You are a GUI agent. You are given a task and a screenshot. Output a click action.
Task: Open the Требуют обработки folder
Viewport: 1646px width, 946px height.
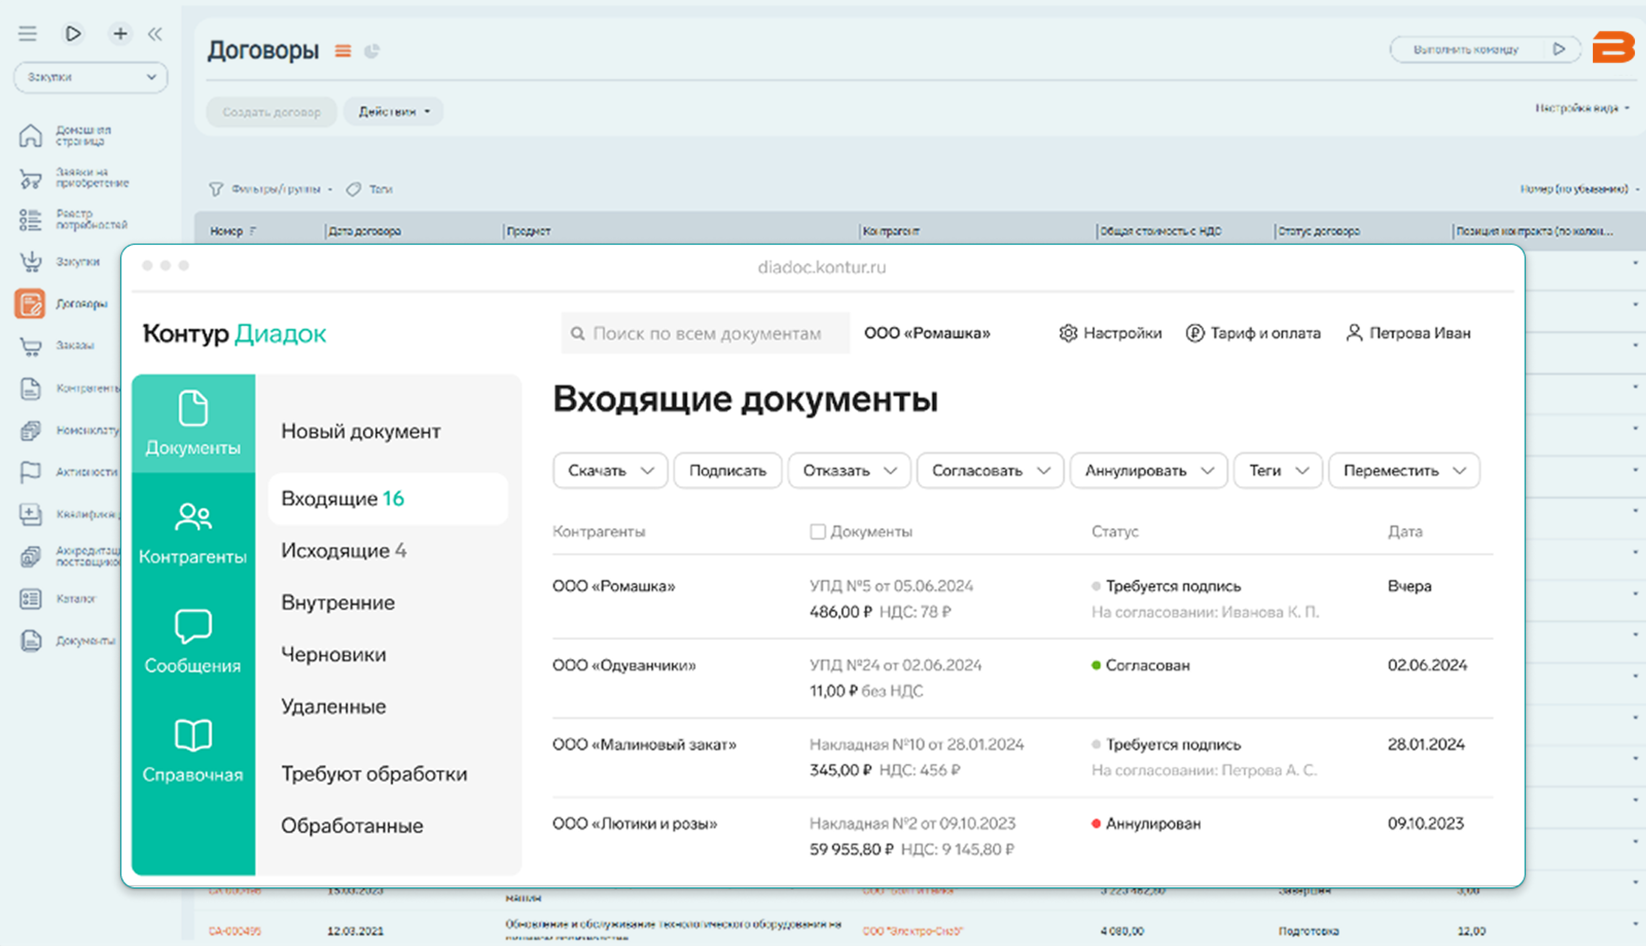click(374, 774)
